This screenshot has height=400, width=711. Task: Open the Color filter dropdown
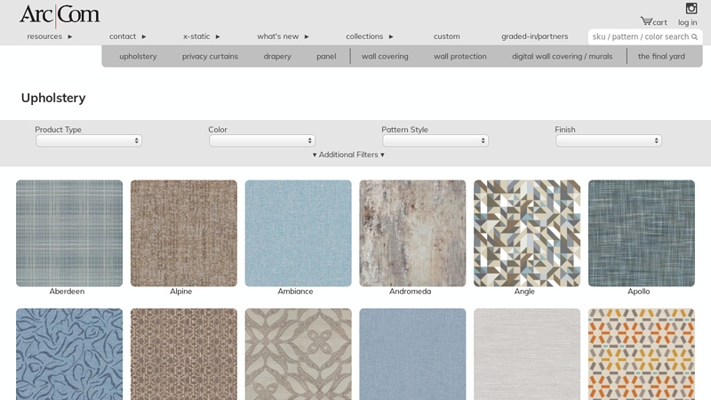(x=262, y=140)
